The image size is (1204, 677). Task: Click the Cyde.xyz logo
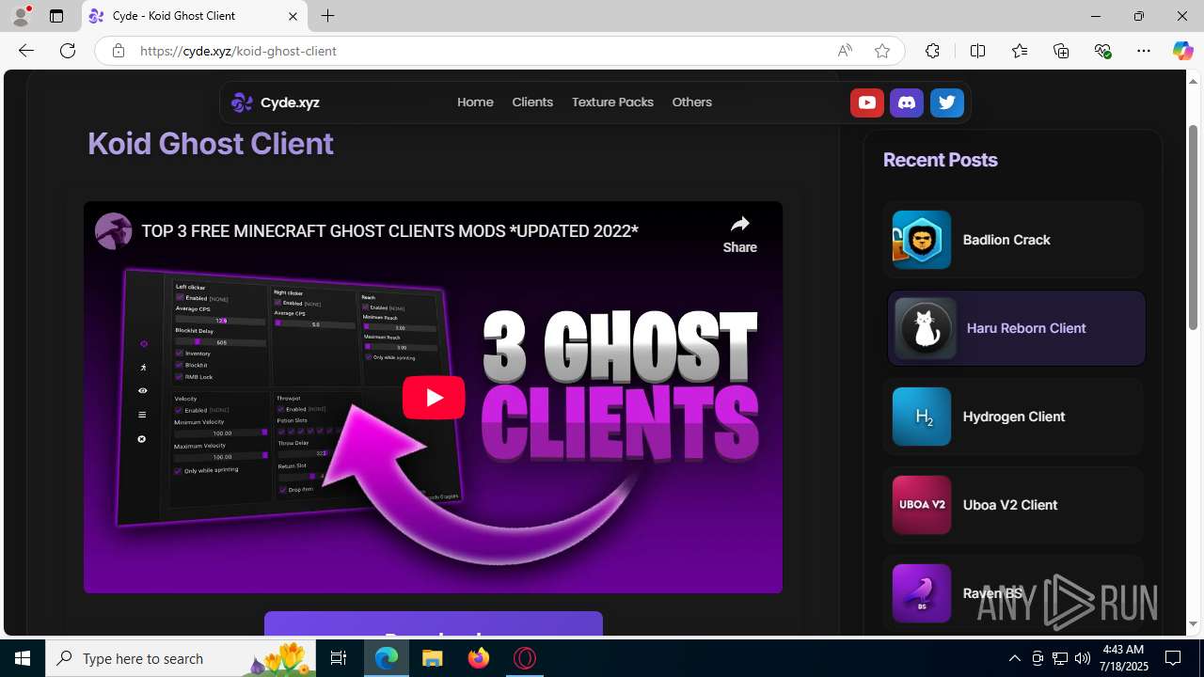[x=276, y=102]
